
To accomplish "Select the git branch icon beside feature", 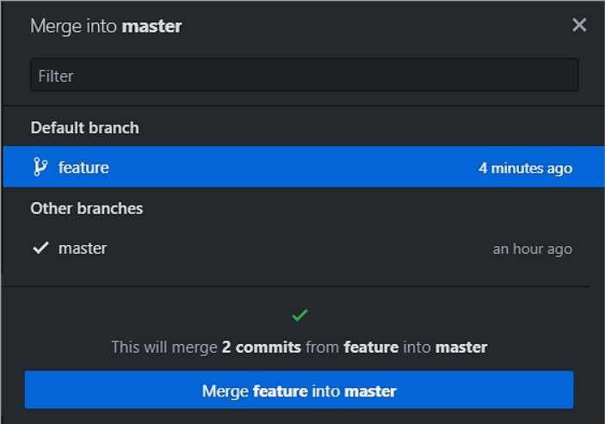I will [40, 167].
